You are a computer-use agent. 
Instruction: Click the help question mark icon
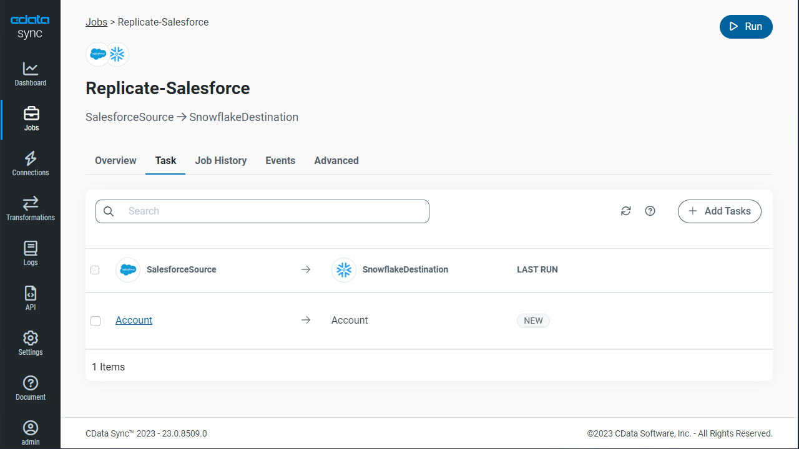650,211
